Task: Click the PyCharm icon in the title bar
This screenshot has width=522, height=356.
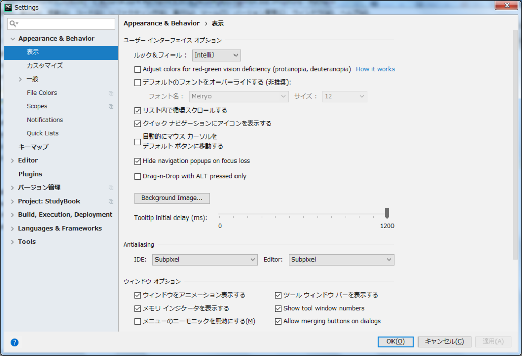Action: (x=8, y=7)
